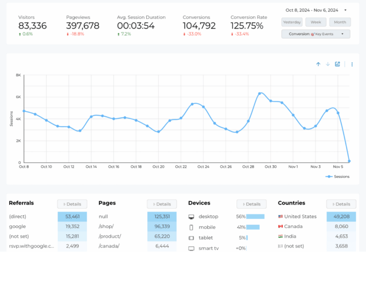Click the (not set) country flag icon
The height and width of the screenshot is (281, 366).
tap(280, 246)
